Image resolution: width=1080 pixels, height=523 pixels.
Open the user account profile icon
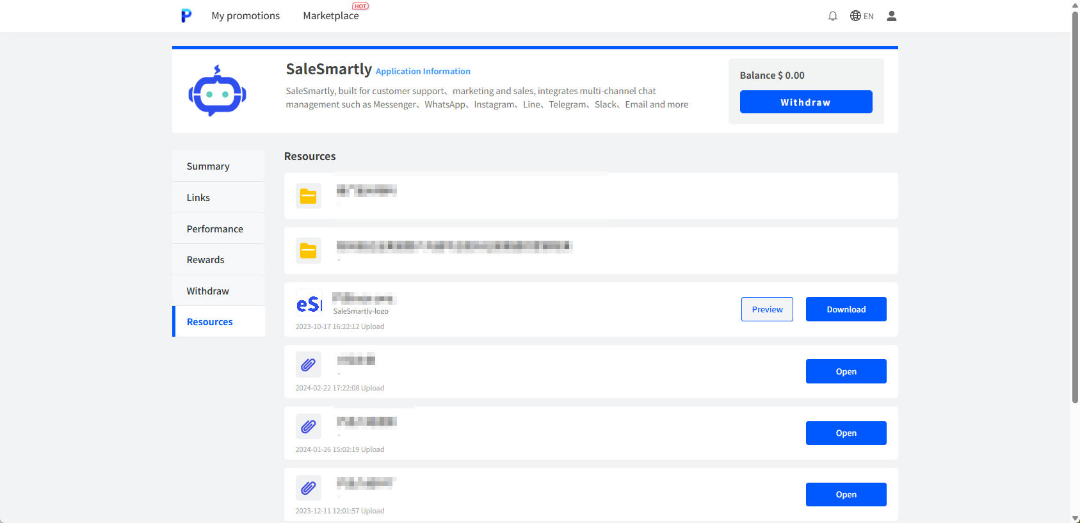pos(891,16)
